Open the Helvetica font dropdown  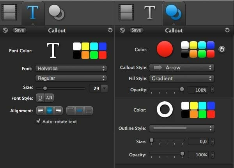point(71,69)
